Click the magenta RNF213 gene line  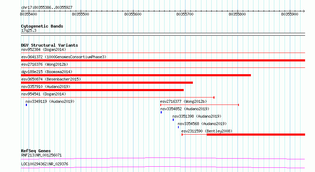(x=163, y=158)
